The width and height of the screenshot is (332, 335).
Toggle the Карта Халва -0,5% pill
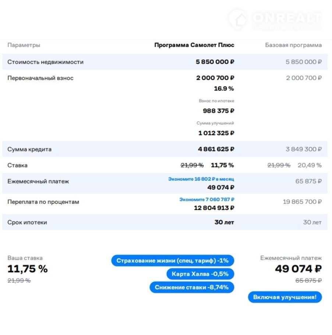click(x=200, y=274)
